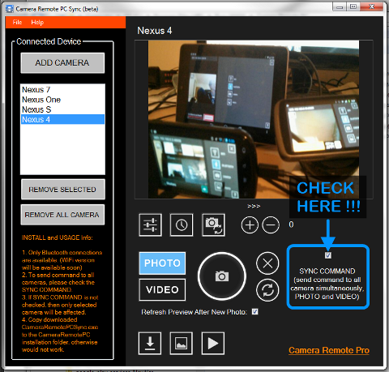The image size is (389, 372).
Task: Click the REMOVE SELECTED button
Action: click(62, 190)
